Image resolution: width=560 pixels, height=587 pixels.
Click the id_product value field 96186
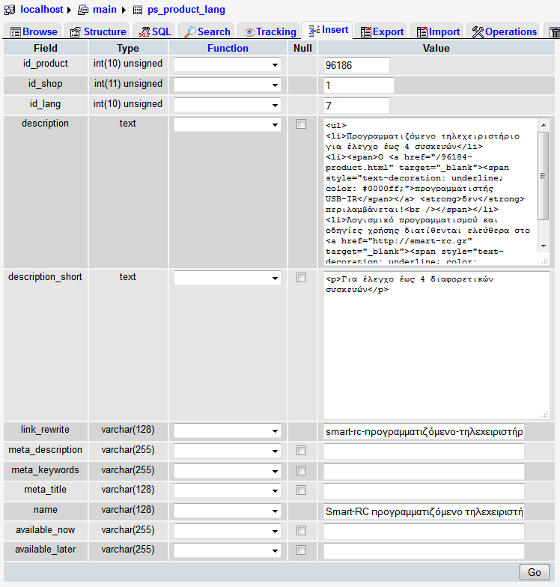356,65
